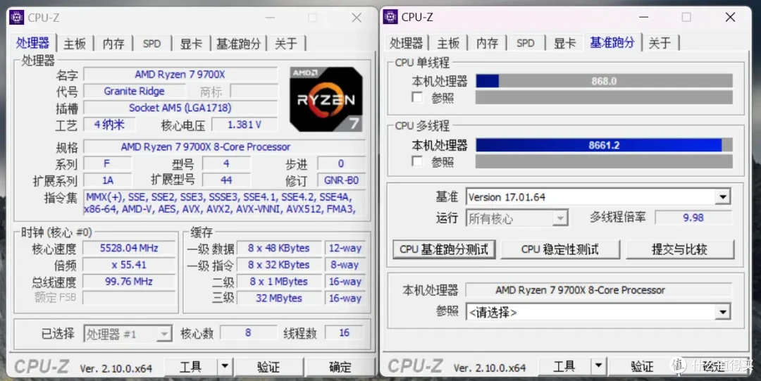Close the right CPU-Z window

coord(730,18)
